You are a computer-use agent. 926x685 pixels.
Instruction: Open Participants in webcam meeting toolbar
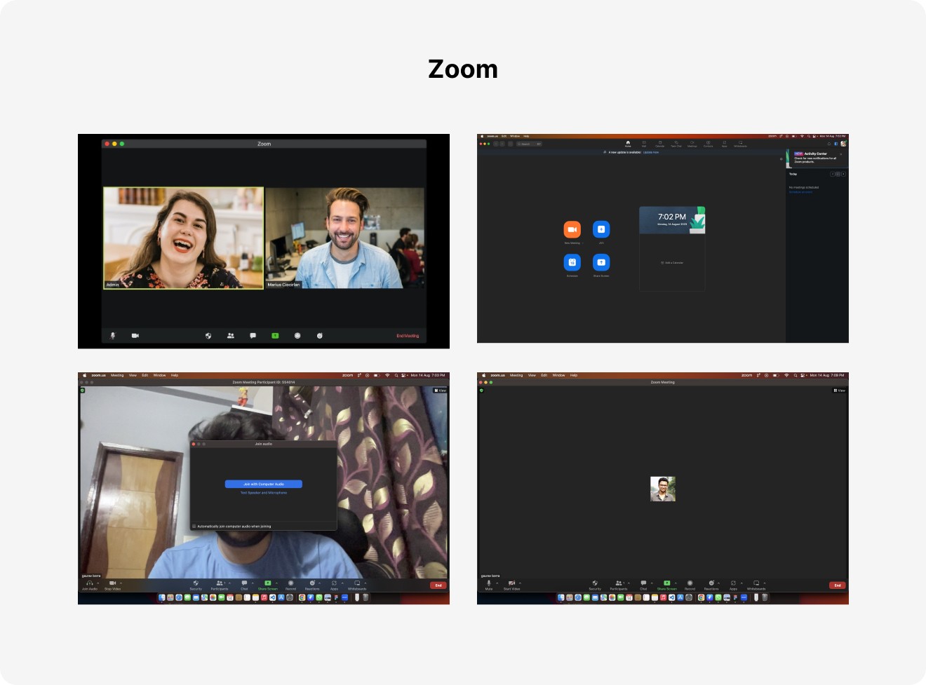[x=220, y=585]
